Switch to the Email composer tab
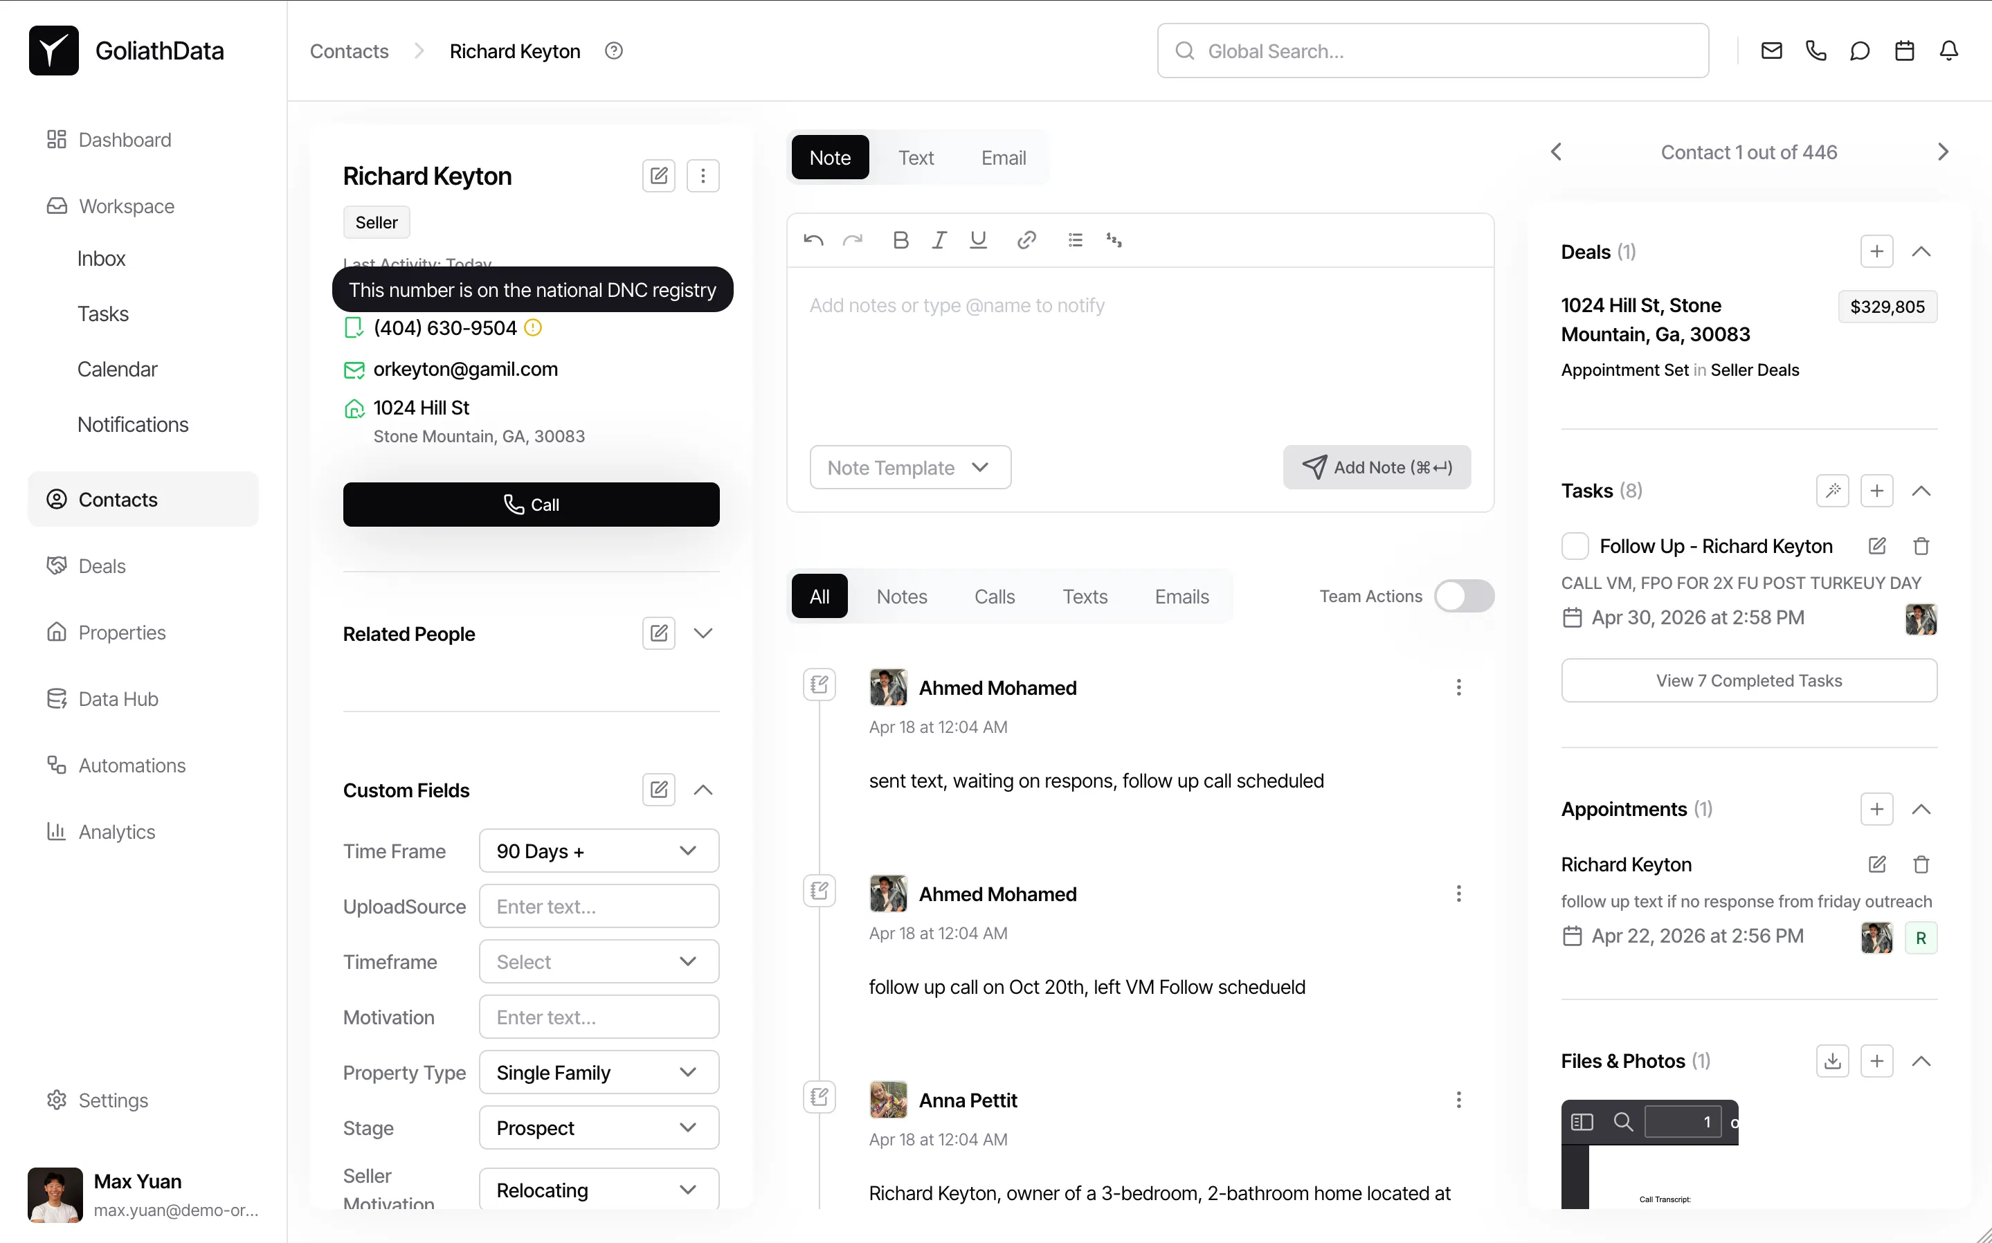1992x1243 pixels. tap(1003, 157)
